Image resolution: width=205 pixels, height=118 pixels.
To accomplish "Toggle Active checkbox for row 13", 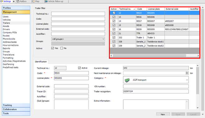I will click(x=114, y=17).
